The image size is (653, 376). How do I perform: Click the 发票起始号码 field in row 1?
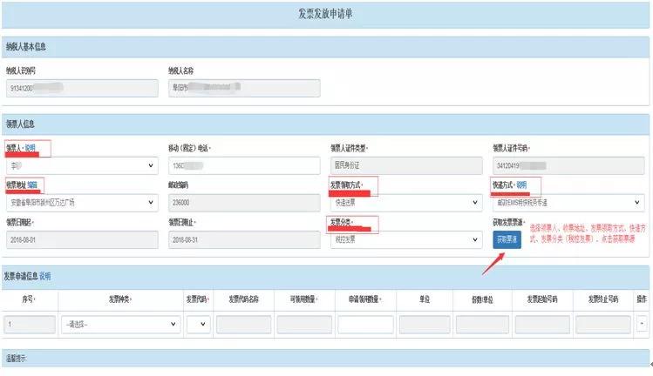[542, 325]
